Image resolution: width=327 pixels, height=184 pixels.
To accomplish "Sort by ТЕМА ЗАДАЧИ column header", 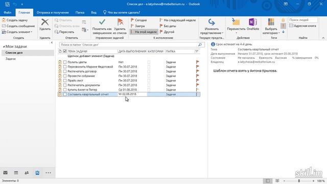I will tap(92, 51).
